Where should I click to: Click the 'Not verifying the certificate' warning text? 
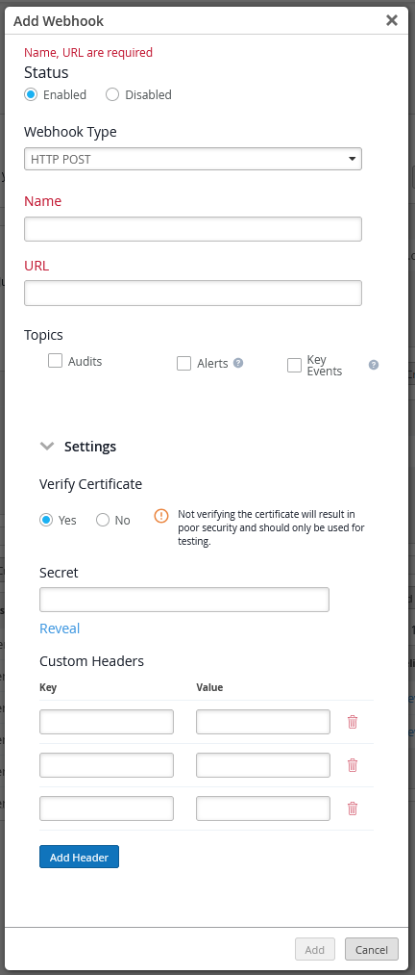click(271, 527)
